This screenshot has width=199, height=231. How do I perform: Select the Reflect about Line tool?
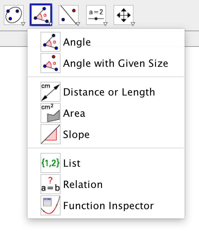[x=69, y=15]
